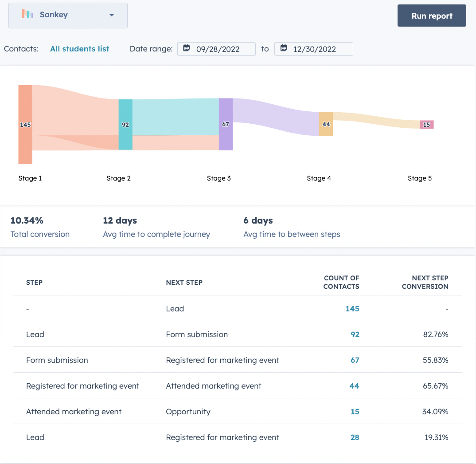Click the 55.83% conversion cell

[436, 360]
